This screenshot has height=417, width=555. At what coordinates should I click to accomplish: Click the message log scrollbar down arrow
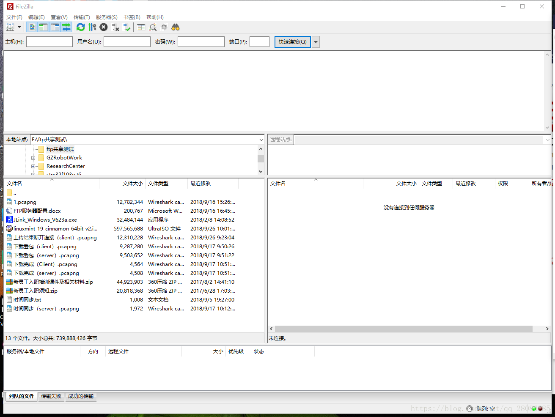pyautogui.click(x=547, y=127)
